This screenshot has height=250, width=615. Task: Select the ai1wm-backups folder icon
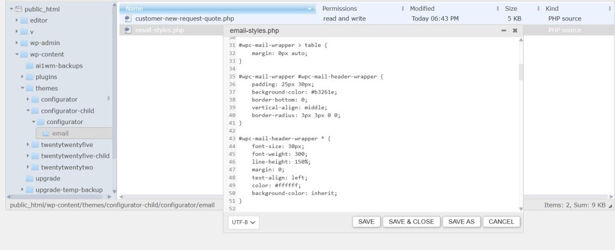pyautogui.click(x=29, y=66)
